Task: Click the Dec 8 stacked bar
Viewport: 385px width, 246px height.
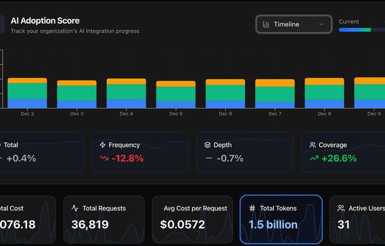Action: pyautogui.click(x=325, y=93)
